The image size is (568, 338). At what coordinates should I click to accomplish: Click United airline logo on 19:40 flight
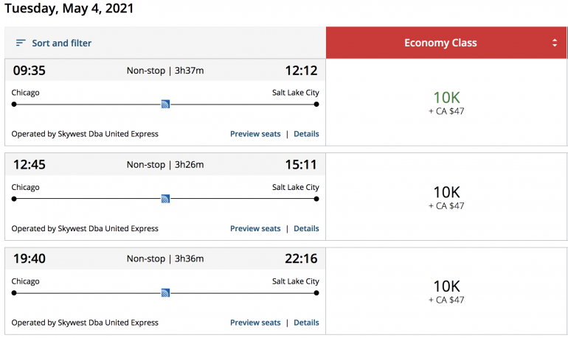point(165,293)
